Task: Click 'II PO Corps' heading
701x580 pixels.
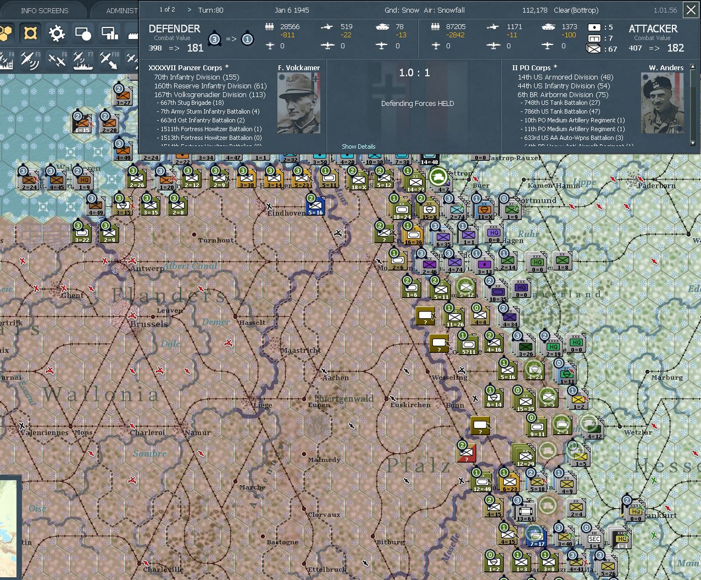Action: coord(535,68)
